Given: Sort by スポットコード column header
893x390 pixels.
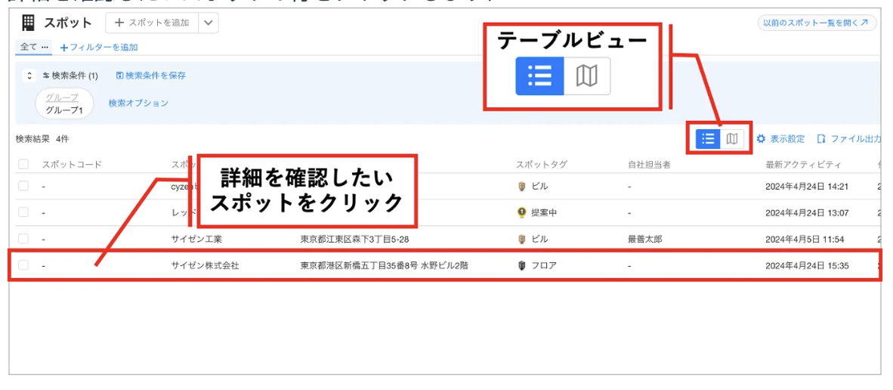Looking at the screenshot, I should click(72, 165).
